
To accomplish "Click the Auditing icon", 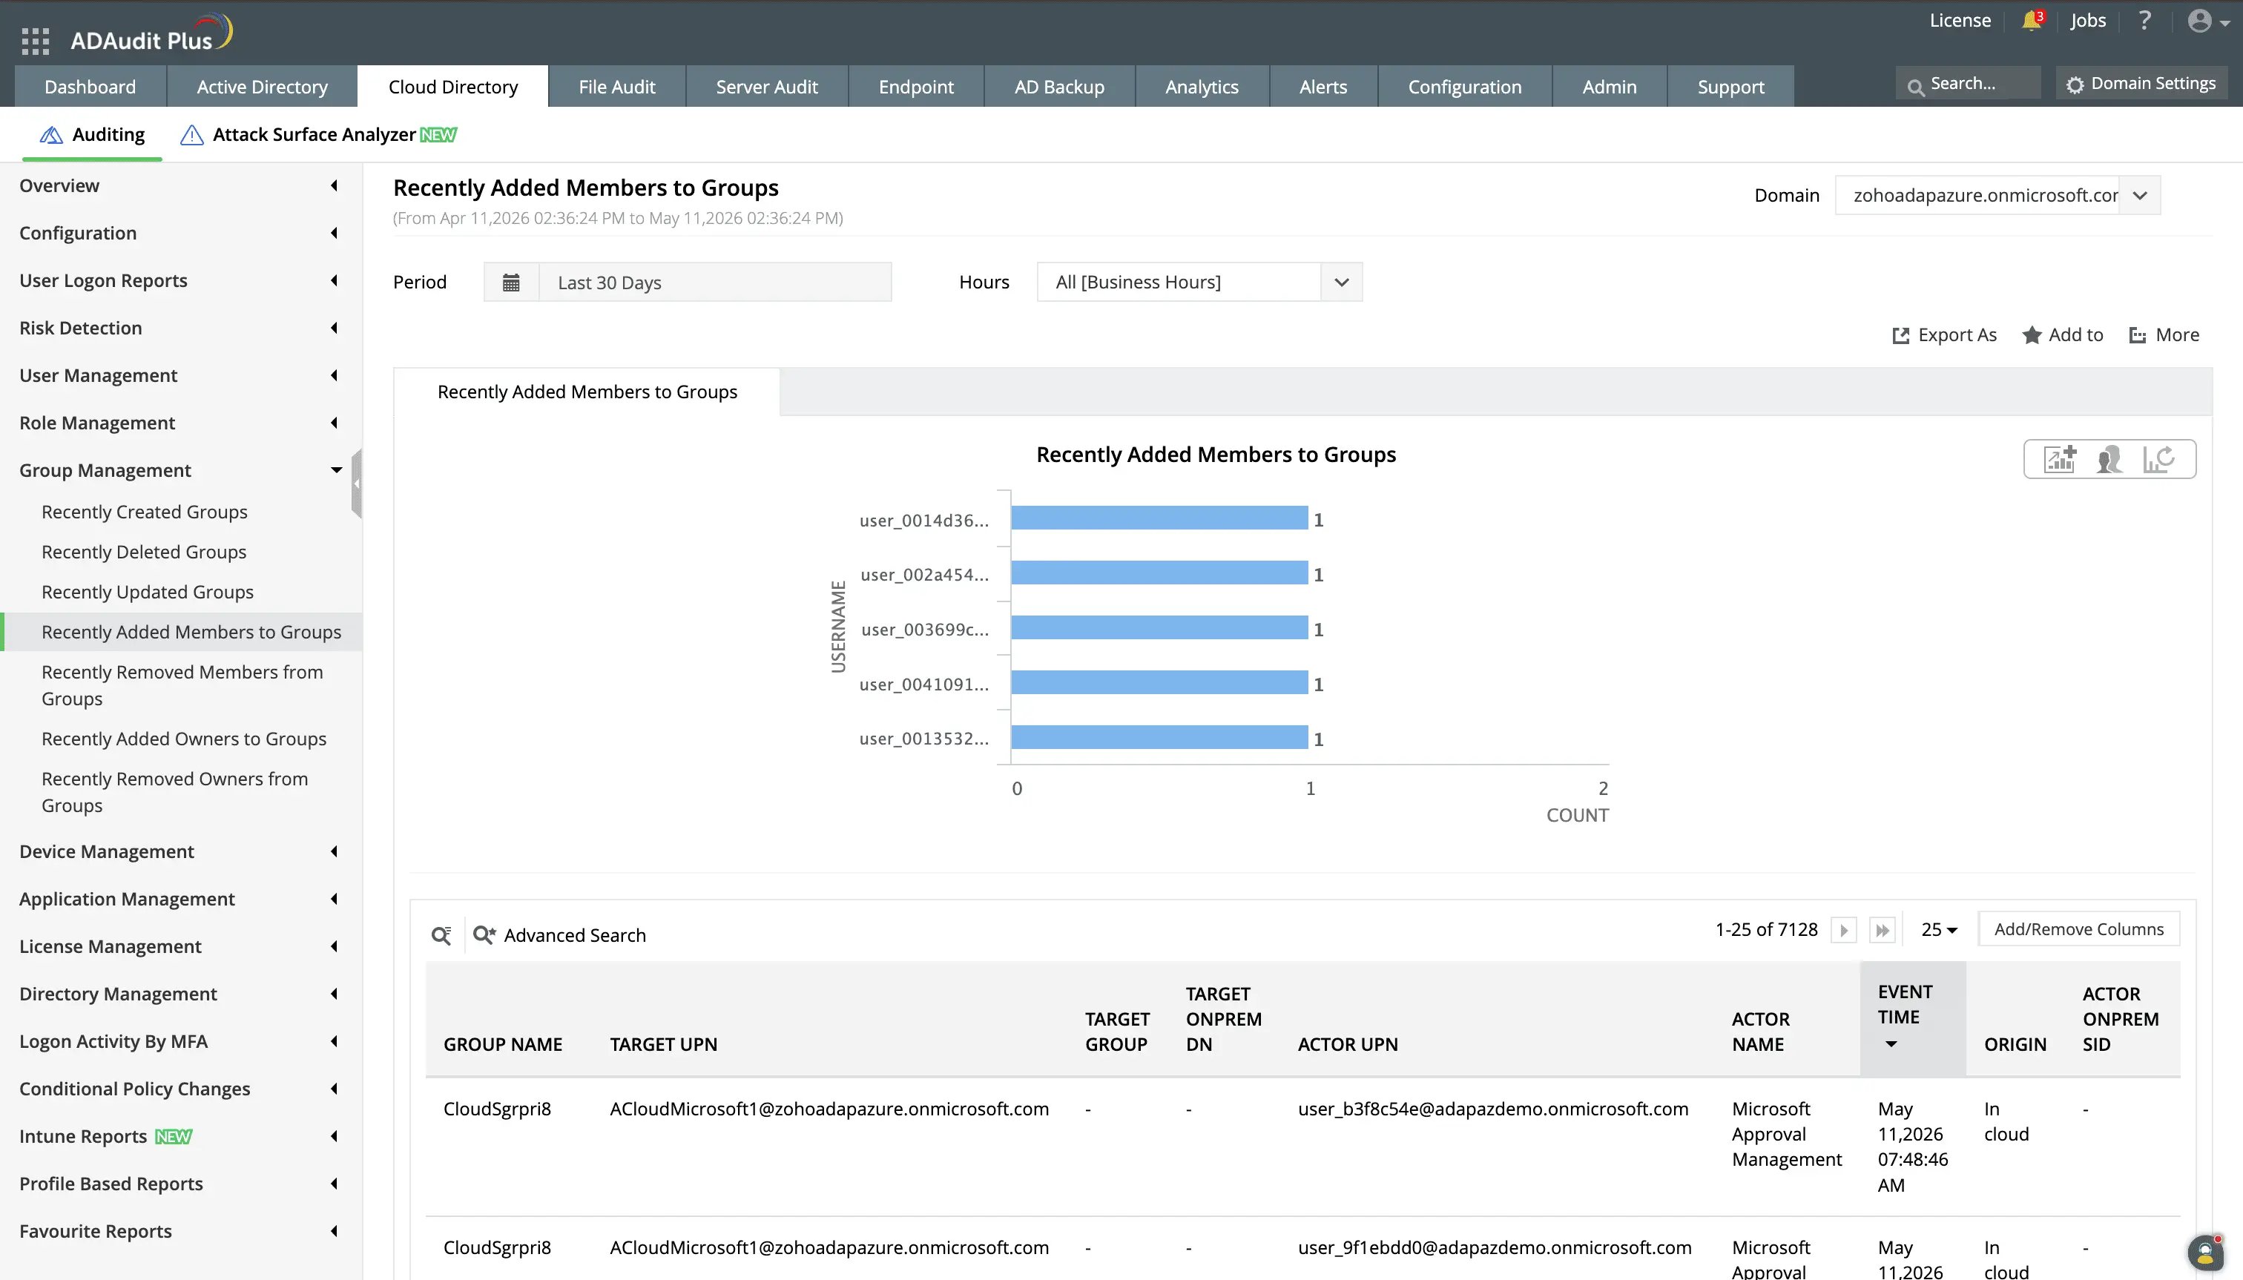I will (51, 134).
